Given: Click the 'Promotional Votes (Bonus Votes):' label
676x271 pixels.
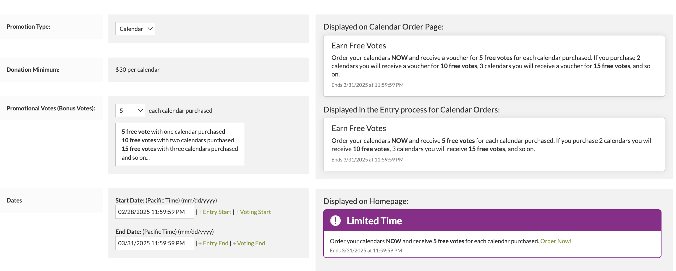Looking at the screenshot, I should tap(51, 108).
